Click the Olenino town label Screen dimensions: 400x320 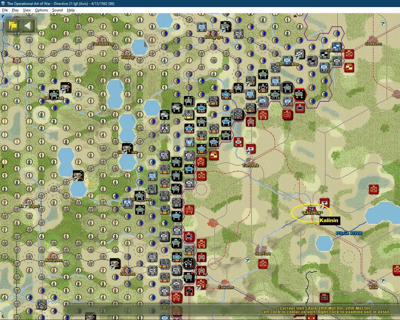(128, 274)
